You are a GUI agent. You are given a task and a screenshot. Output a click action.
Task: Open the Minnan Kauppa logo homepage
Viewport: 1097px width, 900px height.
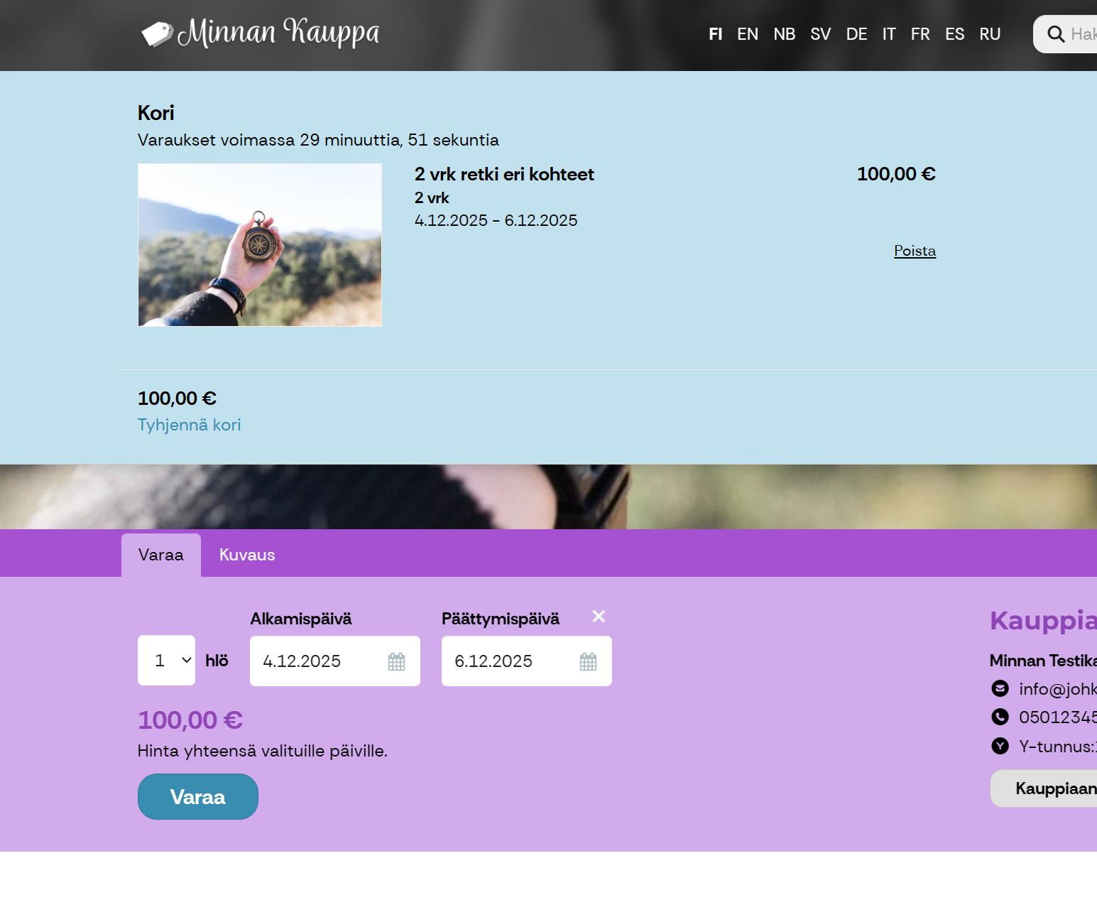(x=260, y=33)
